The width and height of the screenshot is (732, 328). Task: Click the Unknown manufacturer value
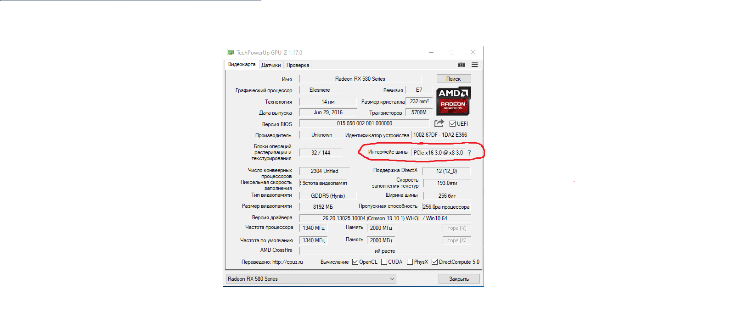pyautogui.click(x=321, y=135)
